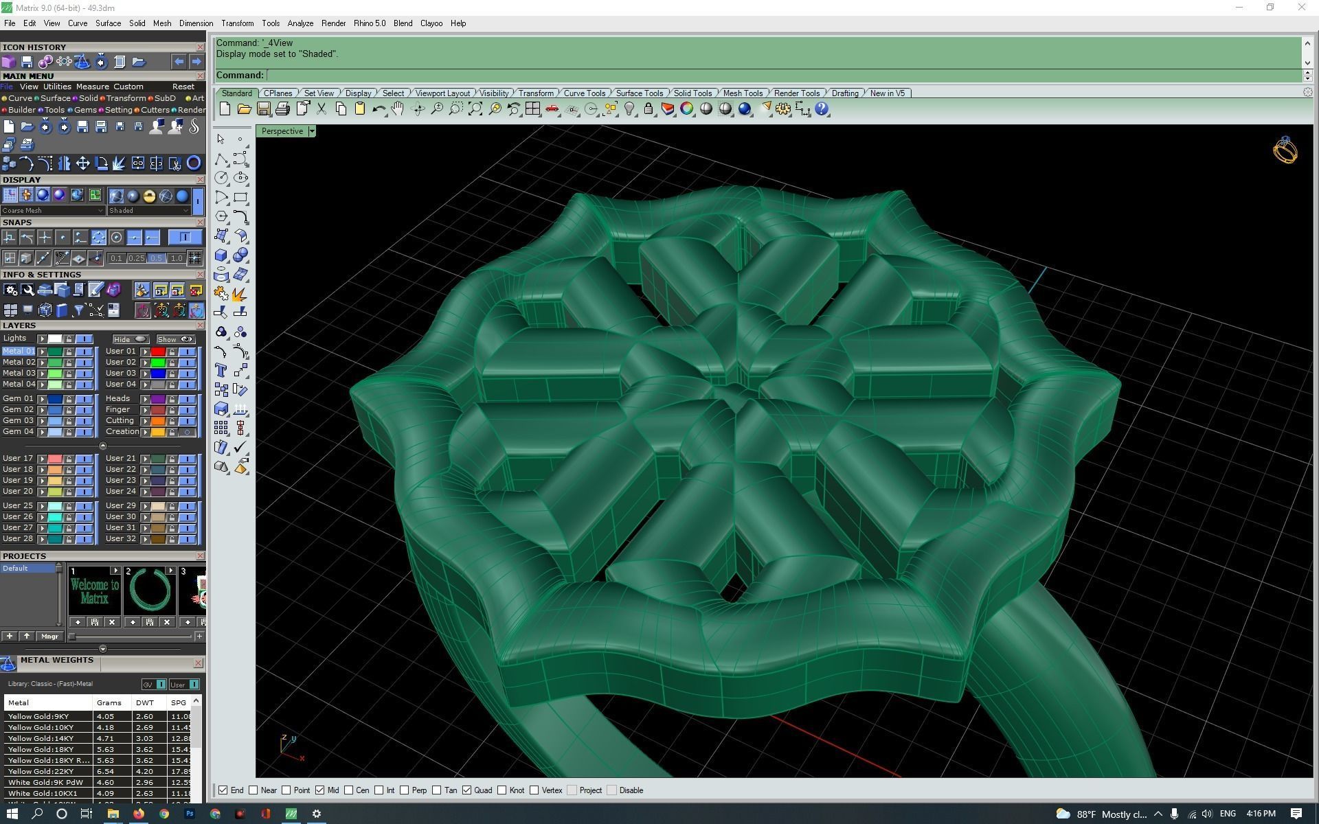The width and height of the screenshot is (1319, 824).
Task: Click the User 01 red color swatch
Action: tap(158, 352)
